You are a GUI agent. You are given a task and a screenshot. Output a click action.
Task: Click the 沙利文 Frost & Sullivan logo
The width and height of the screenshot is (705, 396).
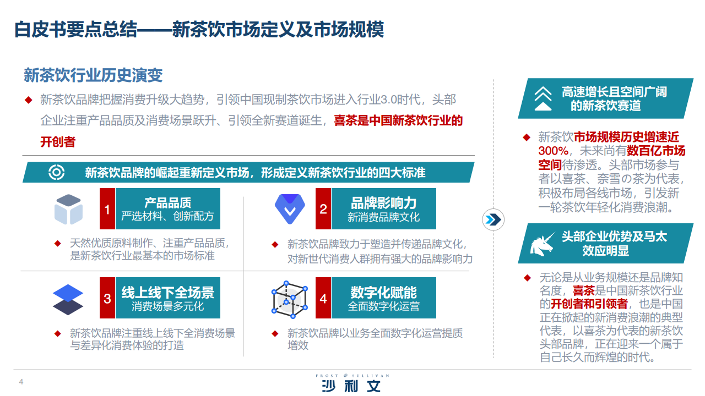(351, 383)
